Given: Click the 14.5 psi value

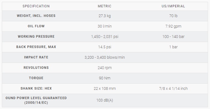Looking at the screenshot, I should (x=105, y=47).
